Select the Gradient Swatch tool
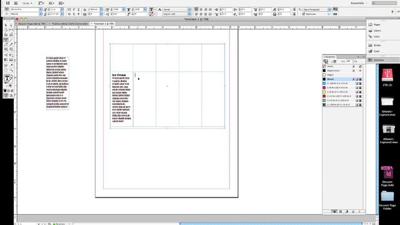The image size is (400, 225). 6,60
